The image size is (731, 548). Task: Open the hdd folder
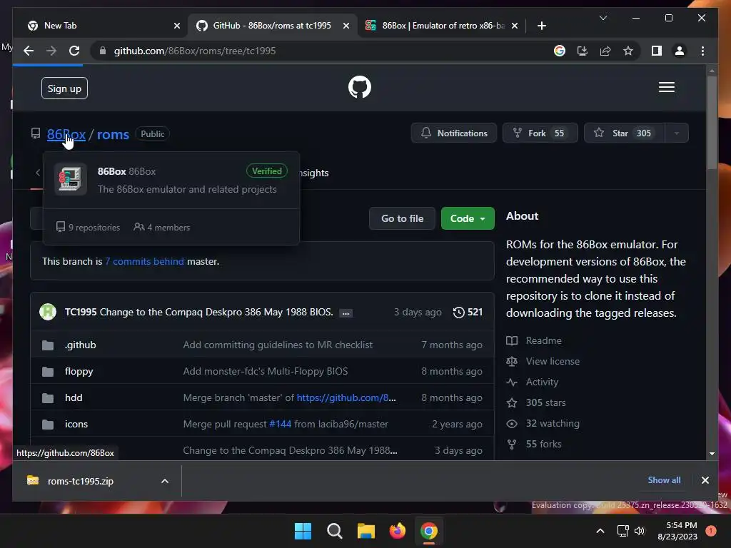tap(74, 397)
